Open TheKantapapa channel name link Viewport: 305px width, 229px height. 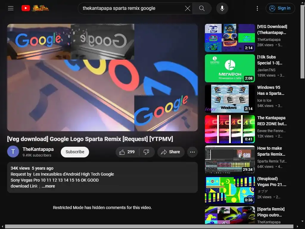click(x=38, y=149)
